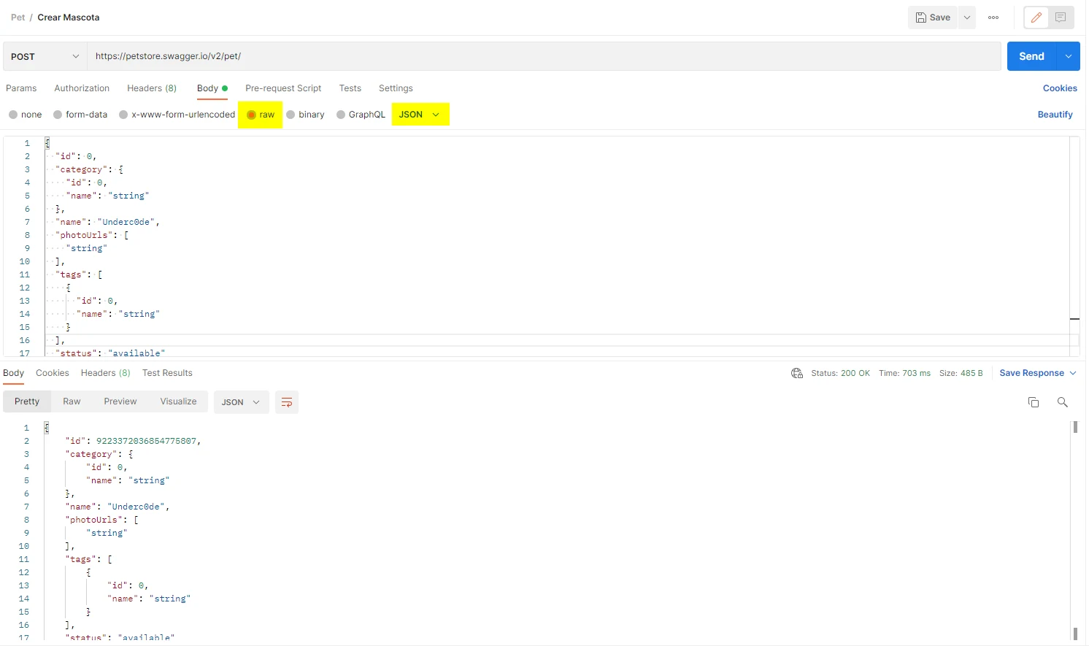
Task: Click the network globe icon beside Status
Action: 797,373
